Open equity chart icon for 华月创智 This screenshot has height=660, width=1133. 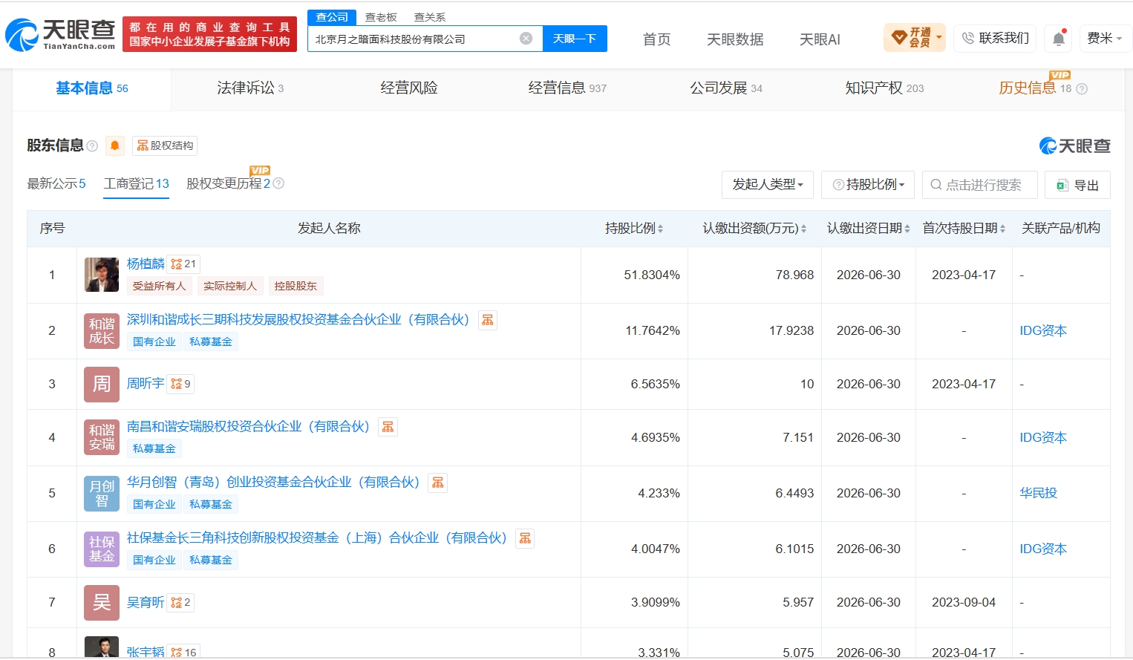(438, 483)
